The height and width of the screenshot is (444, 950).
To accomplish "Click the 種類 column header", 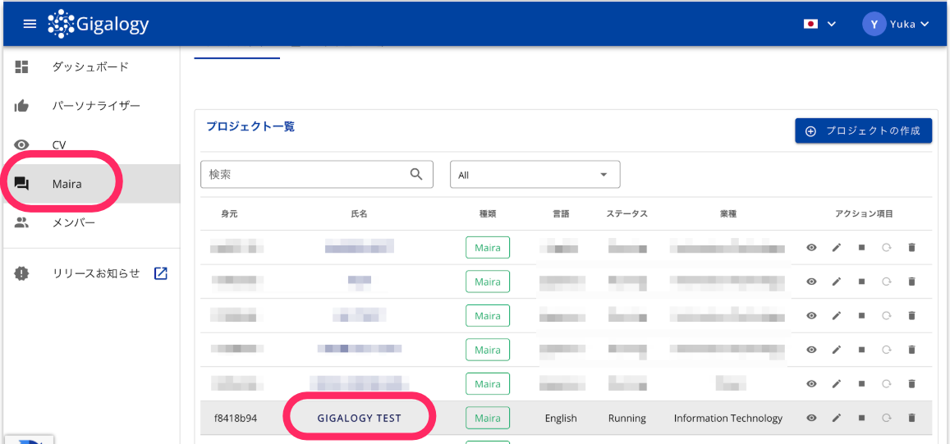I will pyautogui.click(x=487, y=213).
